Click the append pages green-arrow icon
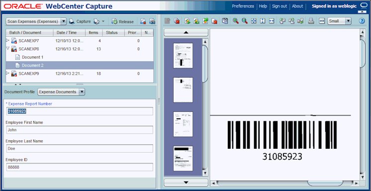This screenshot has width=371, height=191. [187, 21]
